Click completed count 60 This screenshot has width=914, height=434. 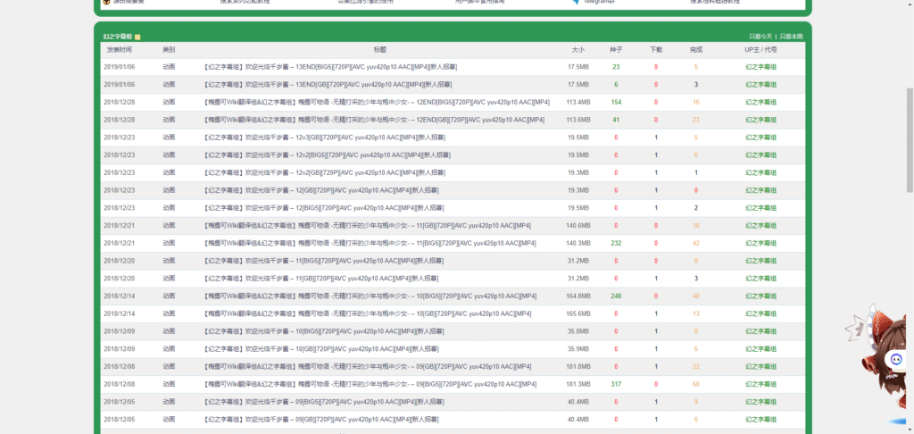pos(696,384)
